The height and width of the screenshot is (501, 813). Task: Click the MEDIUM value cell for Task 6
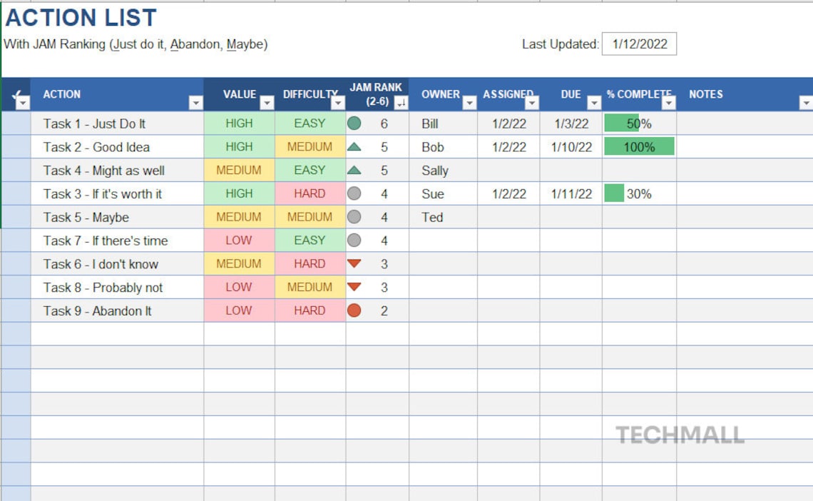(239, 263)
